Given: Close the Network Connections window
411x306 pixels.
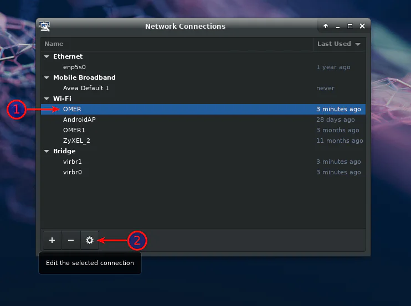Looking at the screenshot, I should pyautogui.click(x=362, y=26).
